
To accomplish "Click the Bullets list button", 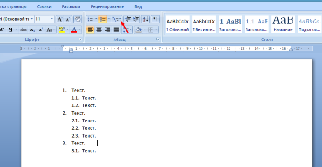I will [90, 19].
